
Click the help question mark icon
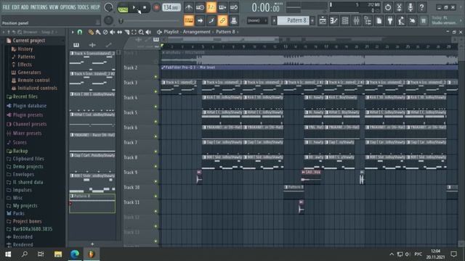421,7
